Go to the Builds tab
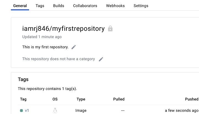 pos(59,6)
